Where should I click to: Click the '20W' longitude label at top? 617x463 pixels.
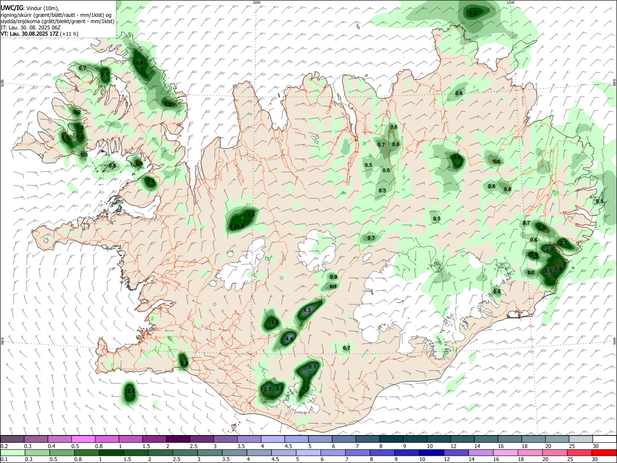[256, 2]
